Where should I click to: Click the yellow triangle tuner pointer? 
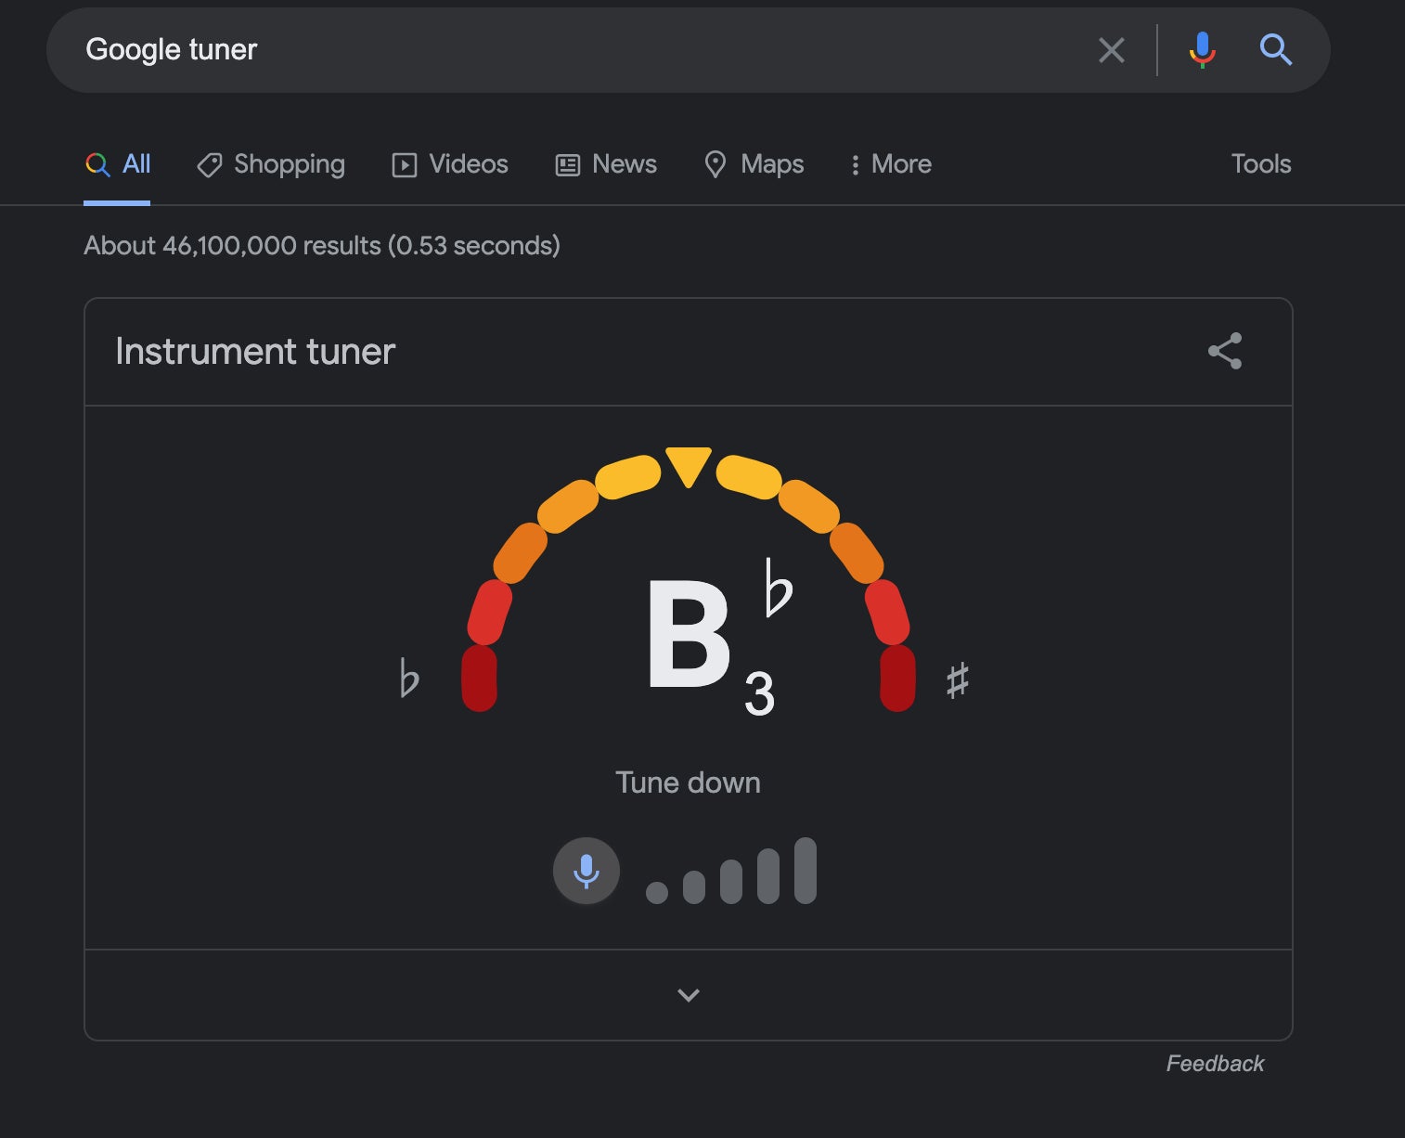tap(689, 464)
